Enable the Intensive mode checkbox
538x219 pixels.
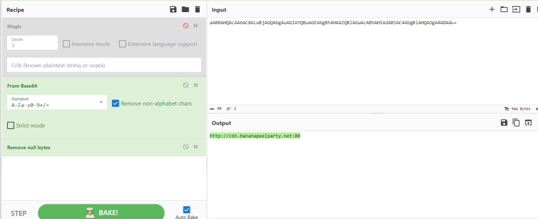click(x=67, y=44)
